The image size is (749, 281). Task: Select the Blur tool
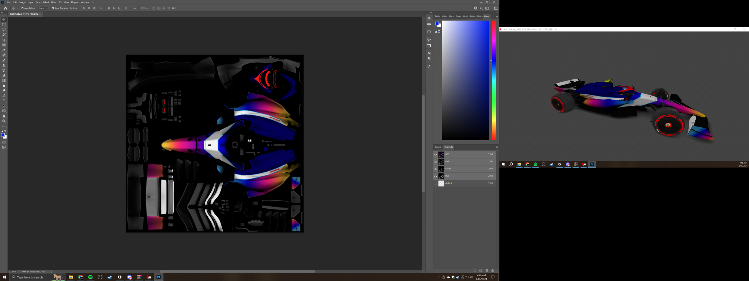4,86
